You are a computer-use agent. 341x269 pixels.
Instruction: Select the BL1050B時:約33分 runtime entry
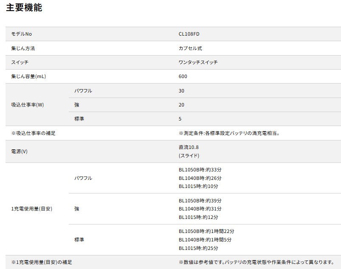click(x=200, y=170)
